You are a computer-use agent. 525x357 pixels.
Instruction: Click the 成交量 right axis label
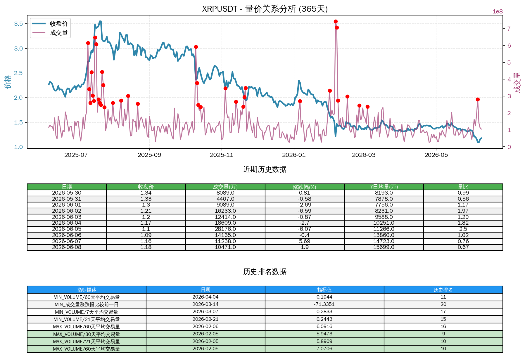pyautogui.click(x=517, y=82)
